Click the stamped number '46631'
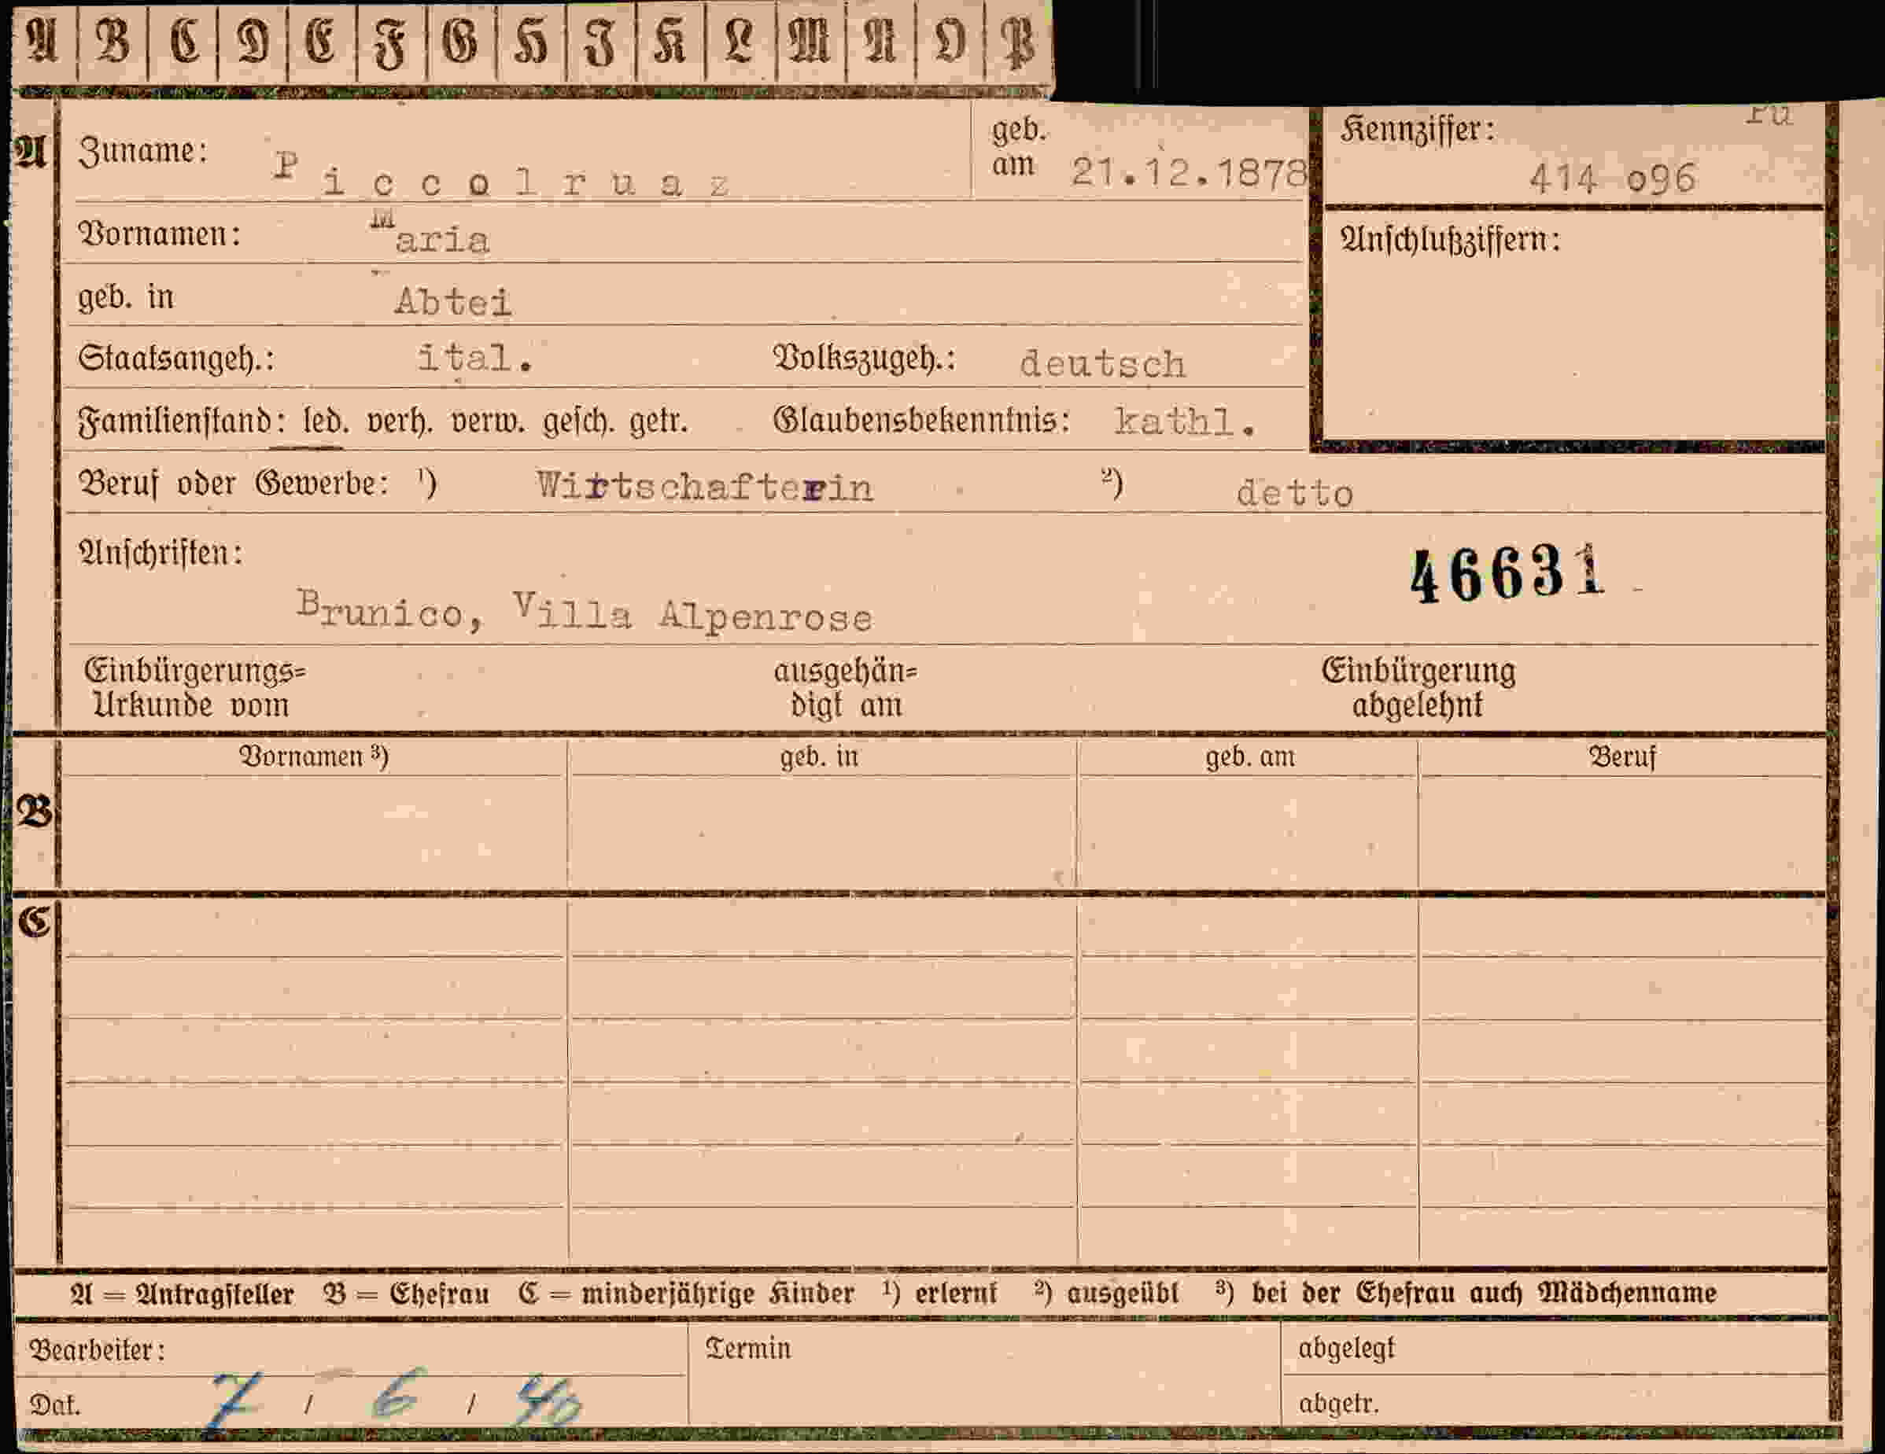Viewport: 1885px width, 1454px height. [x=1508, y=574]
